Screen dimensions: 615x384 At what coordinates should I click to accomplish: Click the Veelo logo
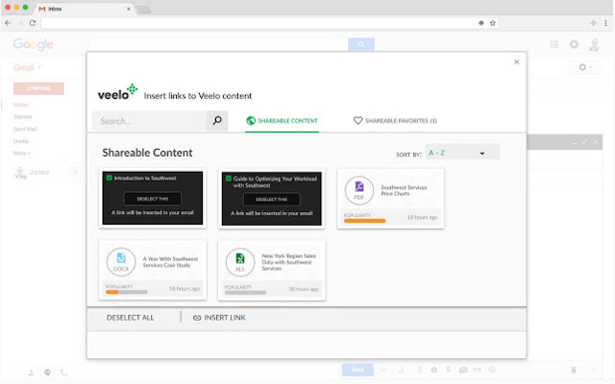click(117, 92)
